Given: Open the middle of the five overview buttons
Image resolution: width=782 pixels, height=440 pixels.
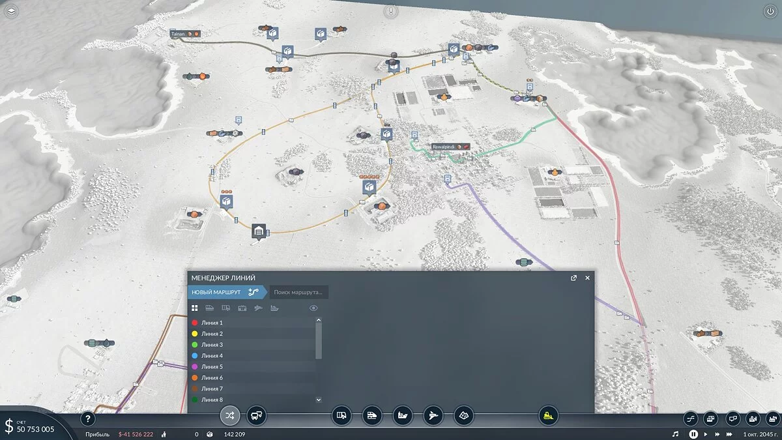Looking at the screenshot, I should (x=732, y=418).
